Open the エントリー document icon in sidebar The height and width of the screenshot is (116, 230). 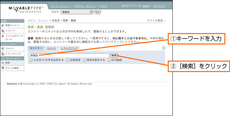(x=3, y=30)
